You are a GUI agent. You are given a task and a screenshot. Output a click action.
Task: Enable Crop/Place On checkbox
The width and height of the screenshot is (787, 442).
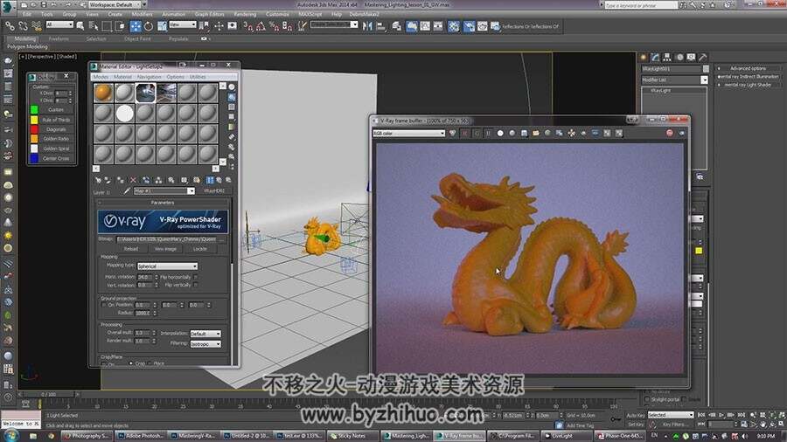[104, 364]
